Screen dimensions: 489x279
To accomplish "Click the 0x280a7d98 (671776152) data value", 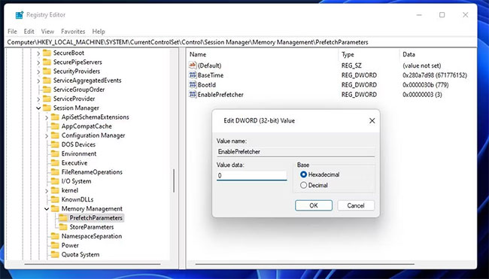I will pos(435,75).
